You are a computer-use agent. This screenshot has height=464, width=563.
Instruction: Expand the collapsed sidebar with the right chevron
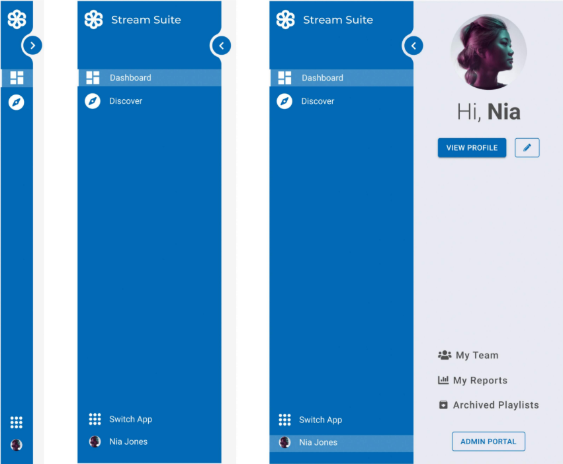[32, 45]
